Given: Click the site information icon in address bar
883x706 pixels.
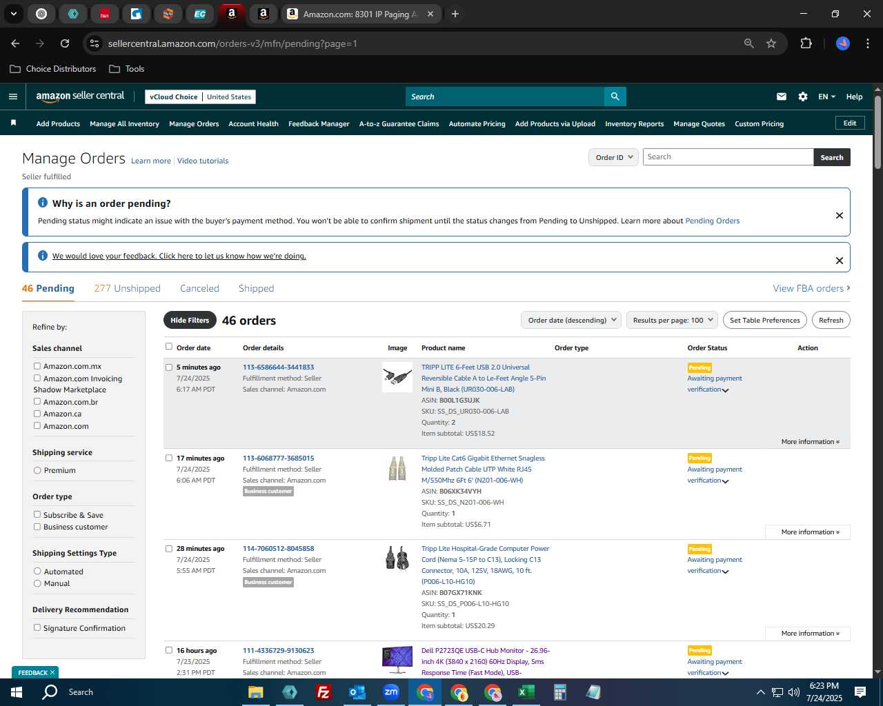Looking at the screenshot, I should pos(95,43).
